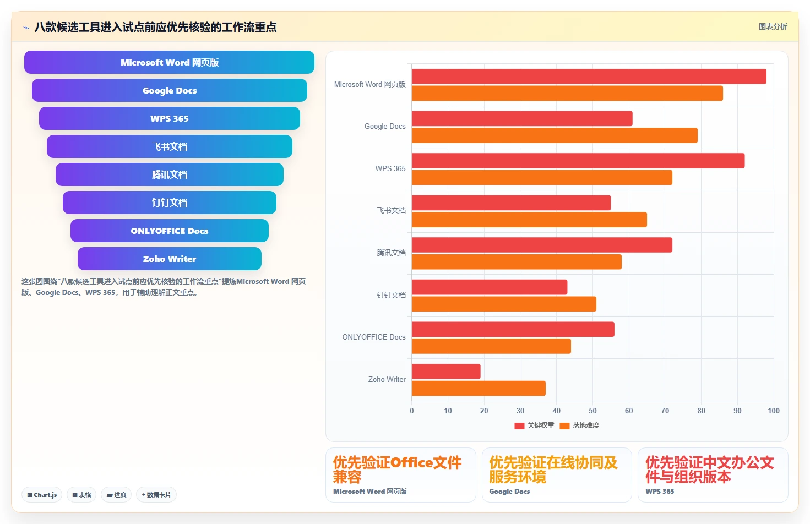This screenshot has height=524, width=810.
Task: Click the Google Docs chart axis label
Action: (385, 126)
